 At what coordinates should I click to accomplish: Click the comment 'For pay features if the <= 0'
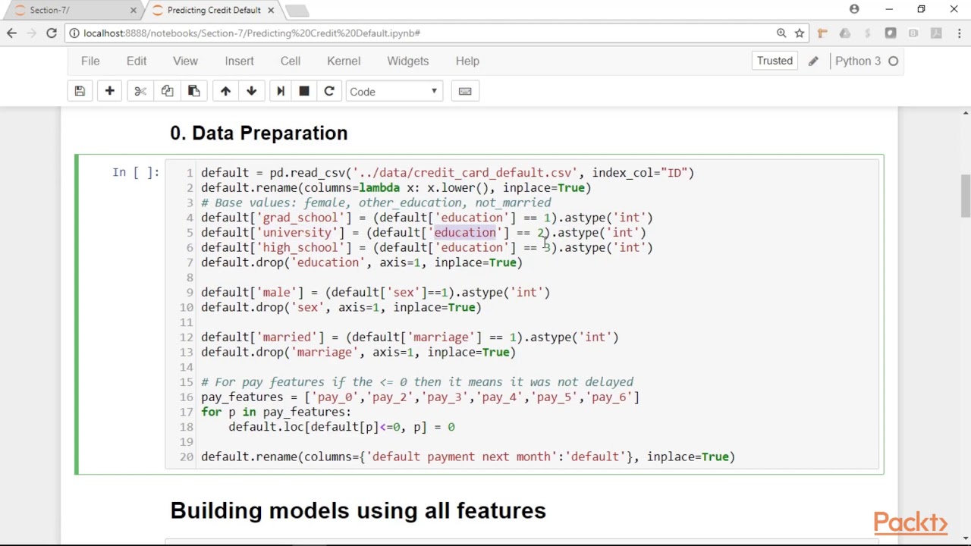pos(311,382)
